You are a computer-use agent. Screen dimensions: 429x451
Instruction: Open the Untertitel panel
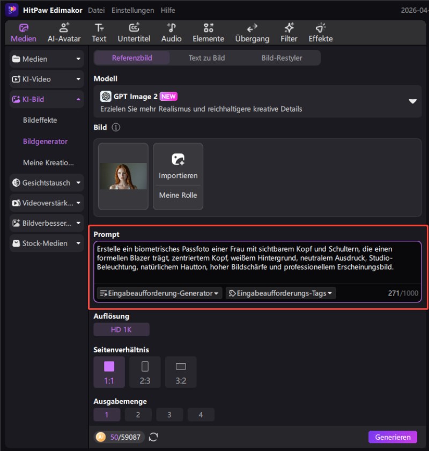tap(134, 33)
